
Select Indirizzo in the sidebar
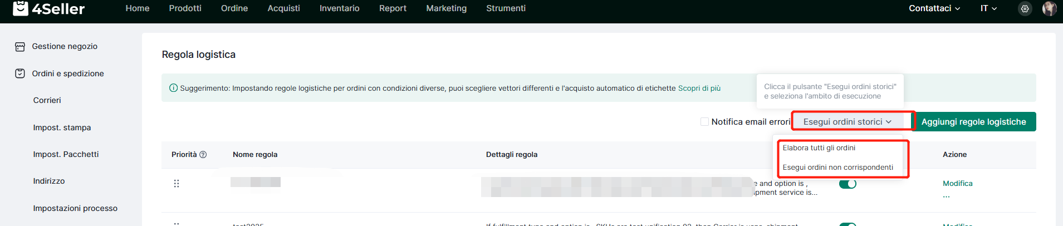[x=49, y=181]
